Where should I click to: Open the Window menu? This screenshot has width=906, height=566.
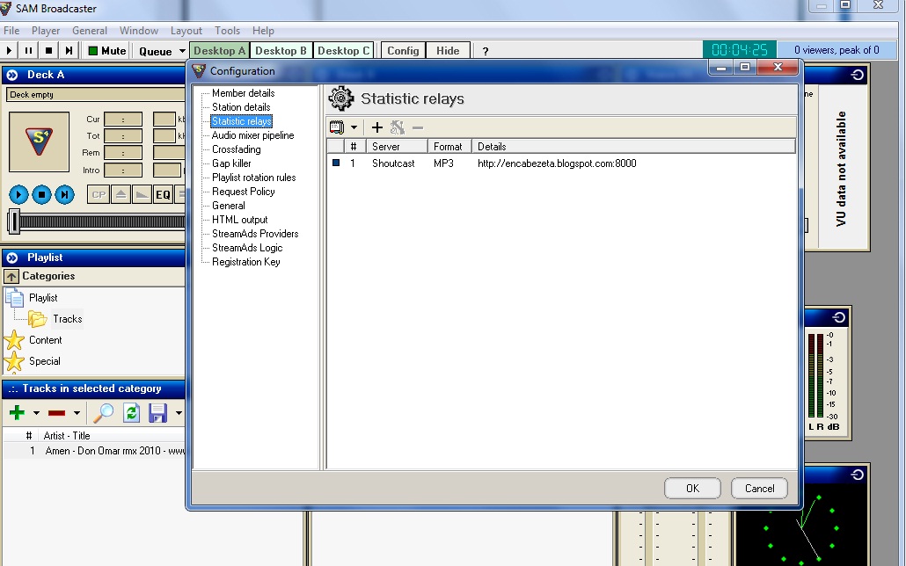pyautogui.click(x=139, y=31)
